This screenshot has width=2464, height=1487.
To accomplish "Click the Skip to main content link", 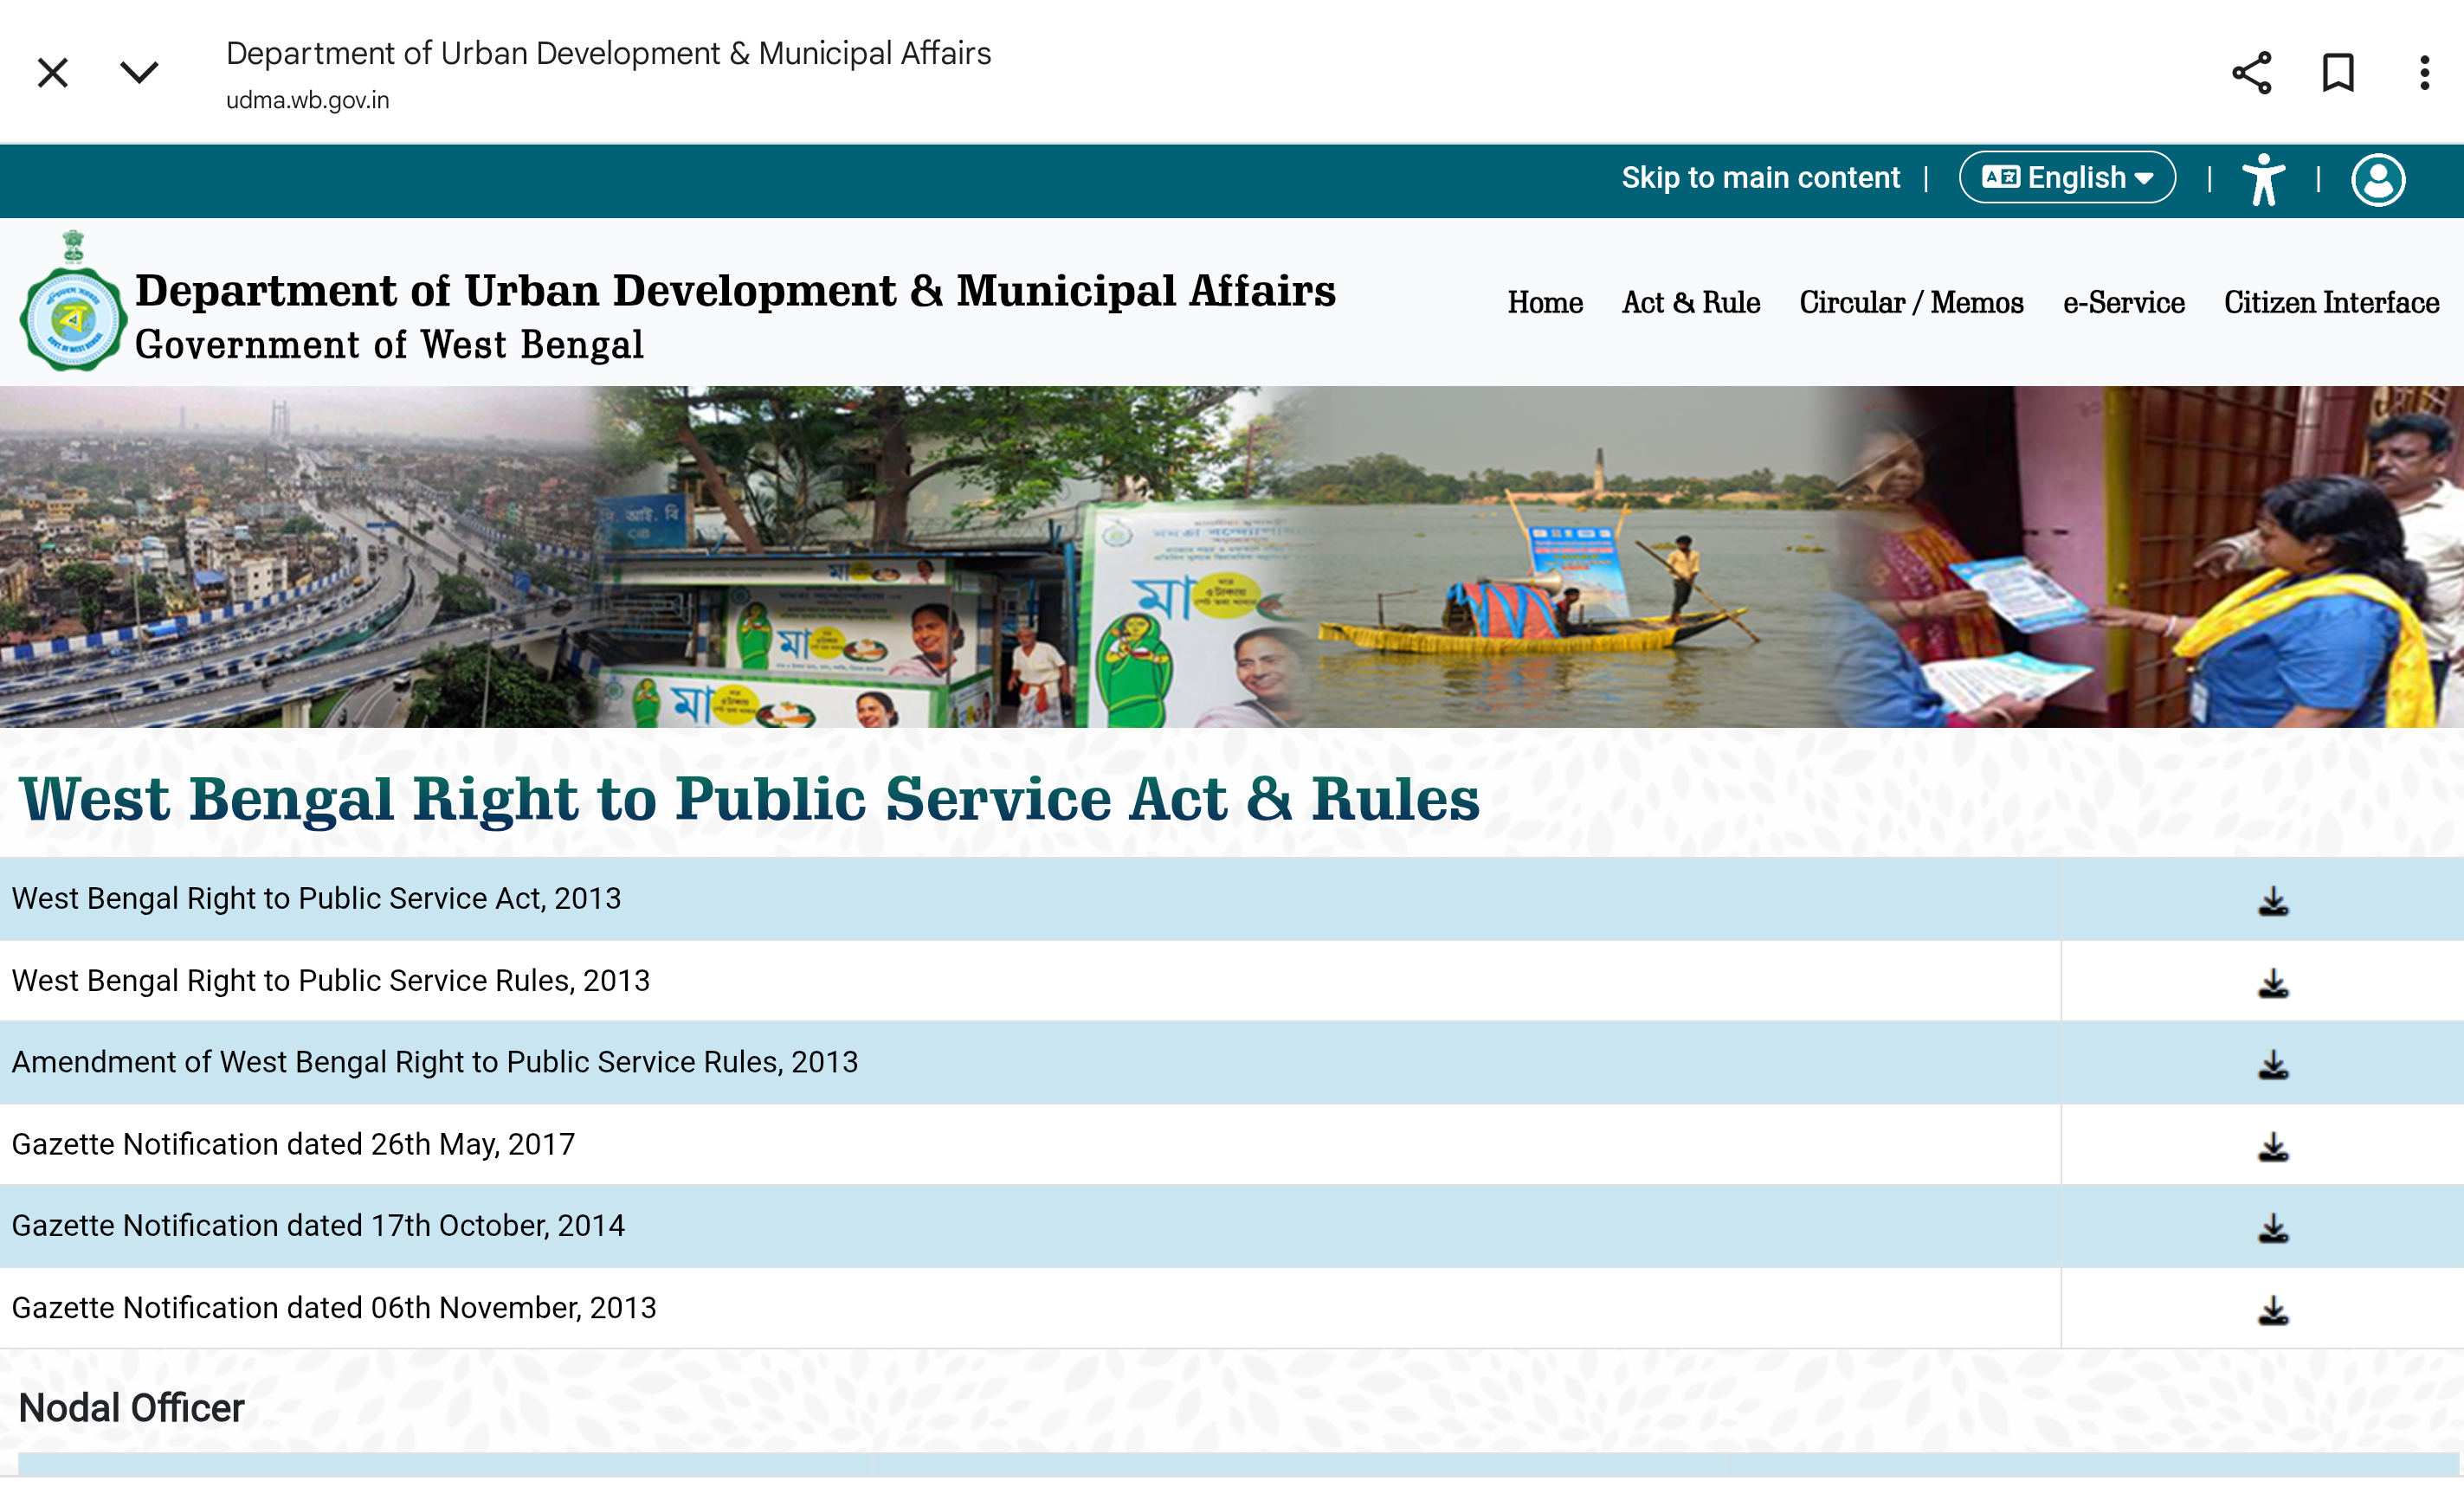I will point(1760,178).
